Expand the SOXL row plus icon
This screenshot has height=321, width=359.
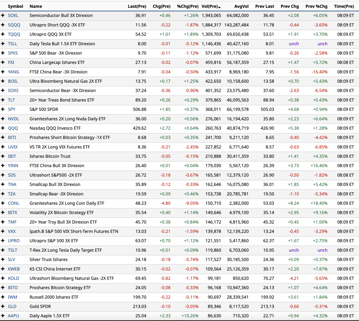3,16
